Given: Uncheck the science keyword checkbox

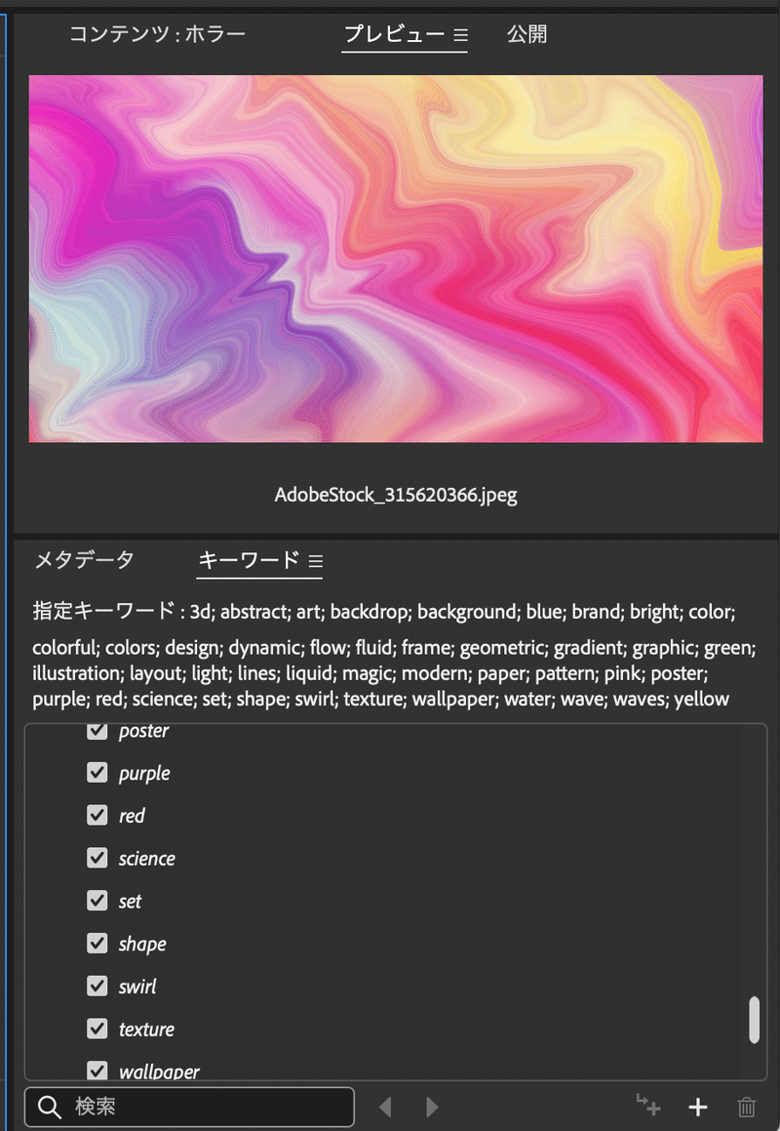Looking at the screenshot, I should [x=97, y=858].
